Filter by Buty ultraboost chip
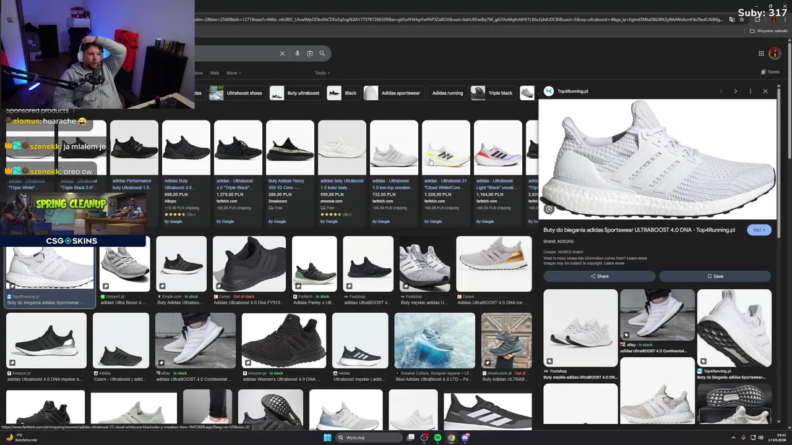 (x=296, y=93)
